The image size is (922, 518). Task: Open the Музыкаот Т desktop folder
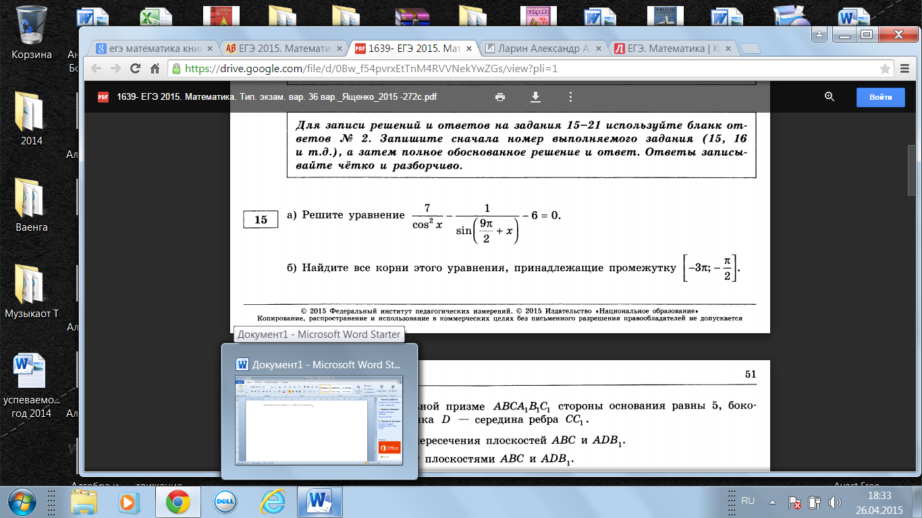(x=31, y=292)
